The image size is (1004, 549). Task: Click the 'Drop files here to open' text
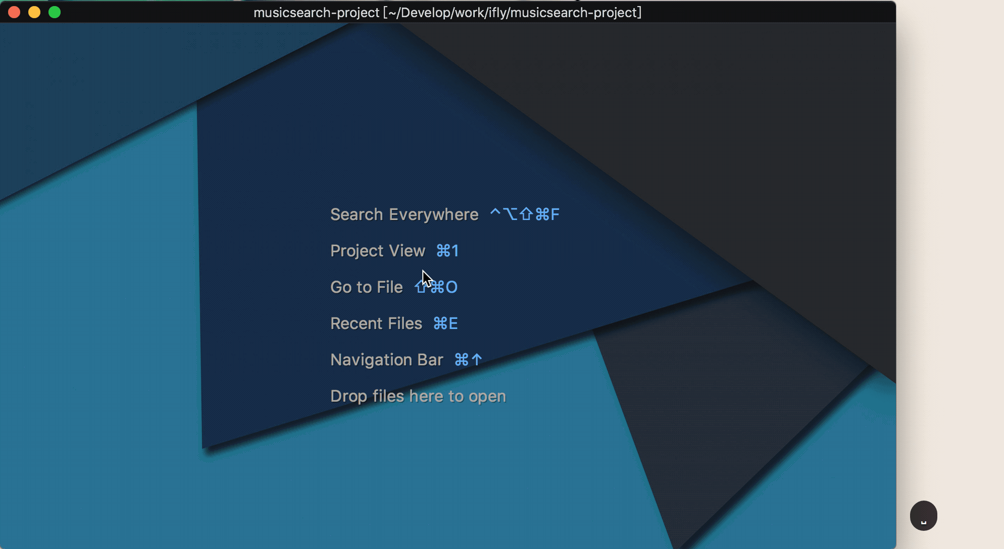[418, 396]
